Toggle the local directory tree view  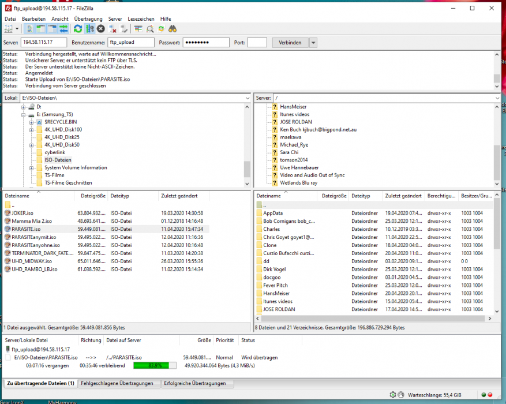tap(41, 29)
